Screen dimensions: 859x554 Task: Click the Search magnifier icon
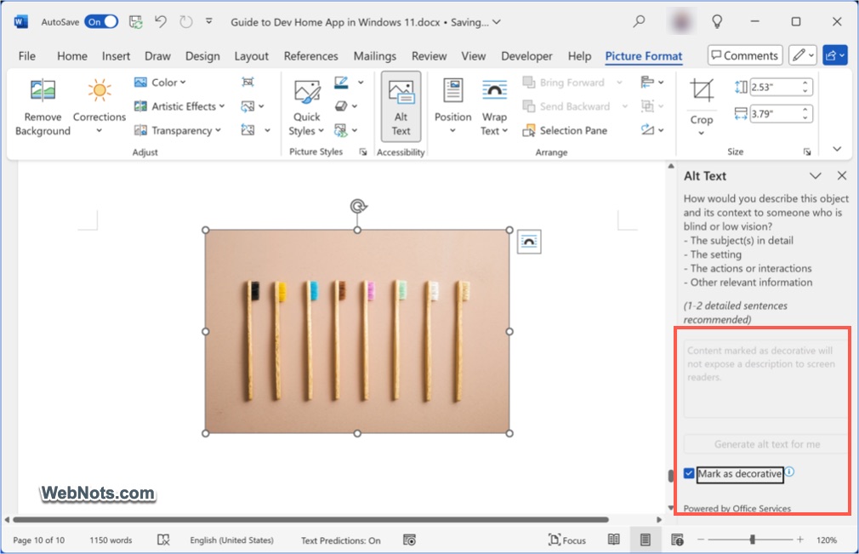pos(639,22)
